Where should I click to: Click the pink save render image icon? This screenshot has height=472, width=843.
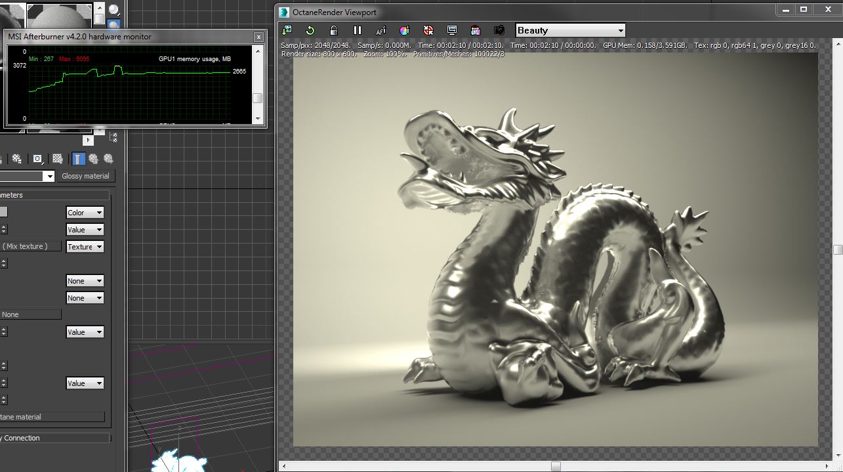click(476, 30)
